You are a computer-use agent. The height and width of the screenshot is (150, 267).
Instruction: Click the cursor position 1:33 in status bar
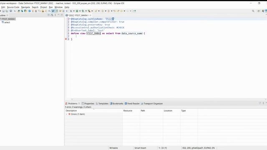coord(163,148)
